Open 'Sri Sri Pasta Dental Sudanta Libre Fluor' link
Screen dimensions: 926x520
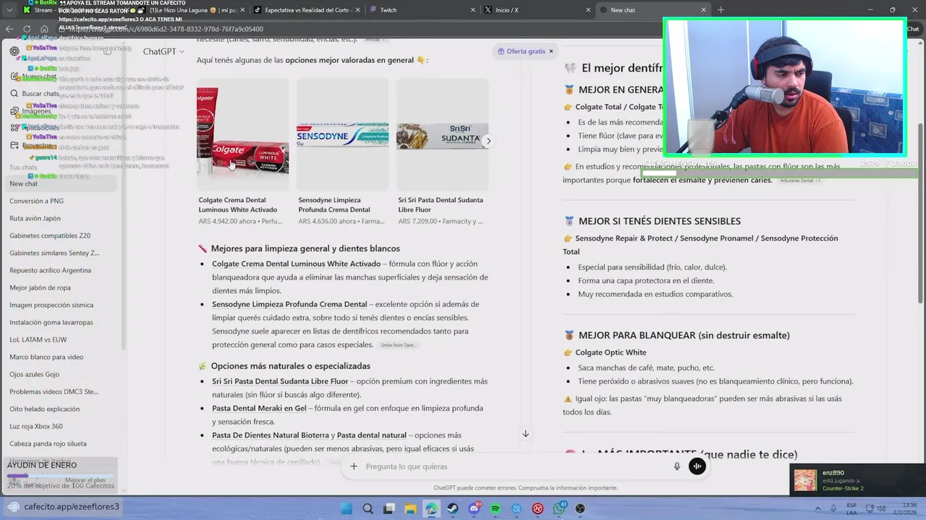pos(280,381)
